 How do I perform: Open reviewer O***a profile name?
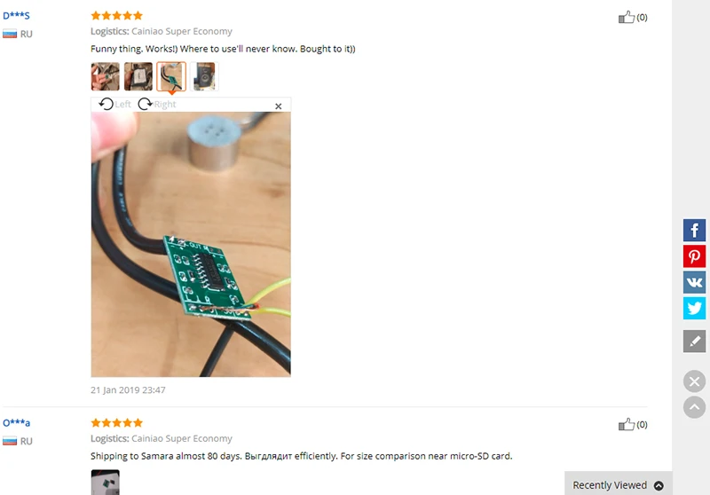click(x=16, y=423)
